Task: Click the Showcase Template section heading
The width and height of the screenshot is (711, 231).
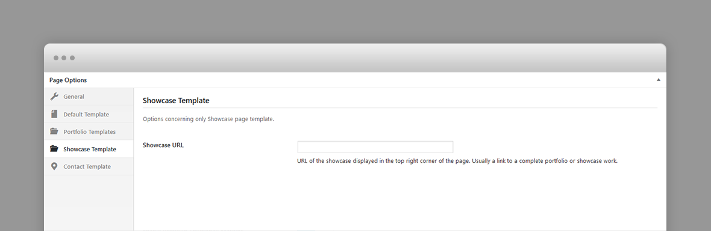Action: click(176, 100)
